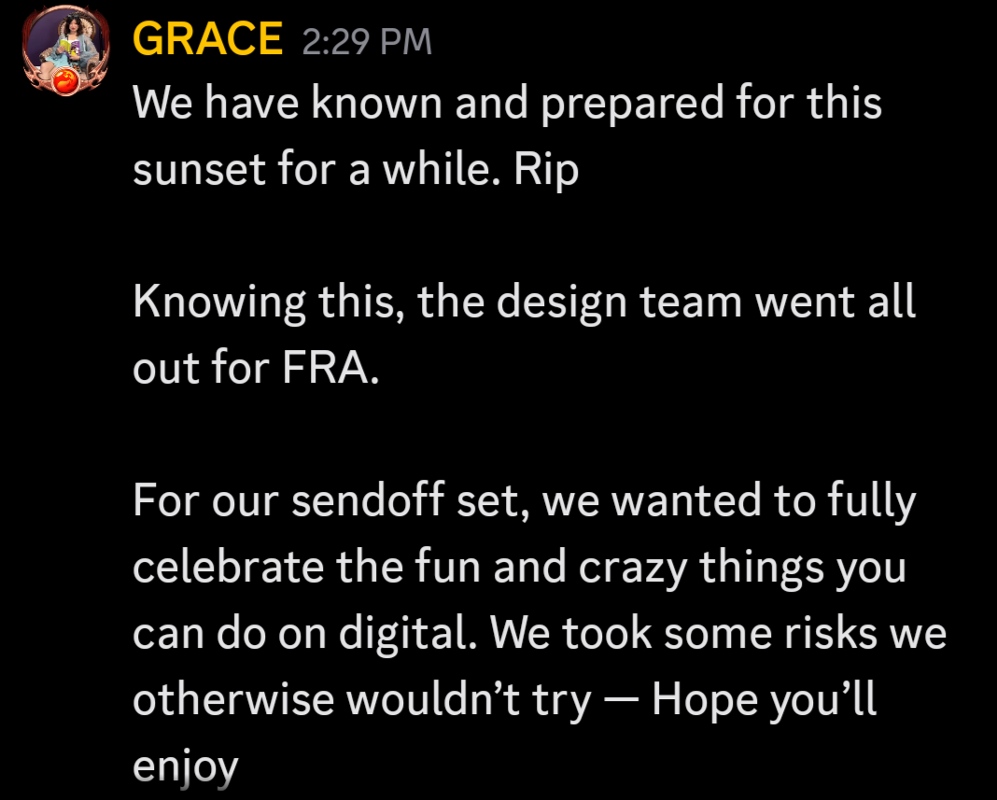Click the word "Rip" in first paragraph
Viewport: 997px width, 800px height.
pos(546,171)
